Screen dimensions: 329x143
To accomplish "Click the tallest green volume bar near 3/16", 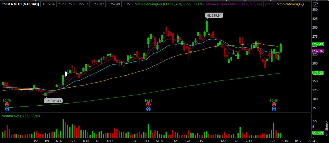I will click(x=63, y=129).
